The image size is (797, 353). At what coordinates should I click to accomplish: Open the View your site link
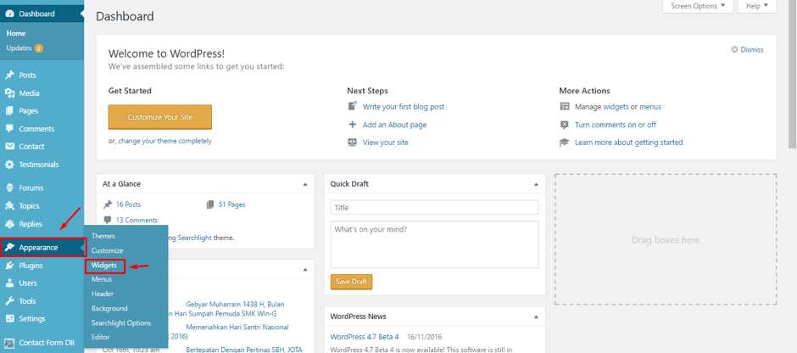pyautogui.click(x=385, y=143)
